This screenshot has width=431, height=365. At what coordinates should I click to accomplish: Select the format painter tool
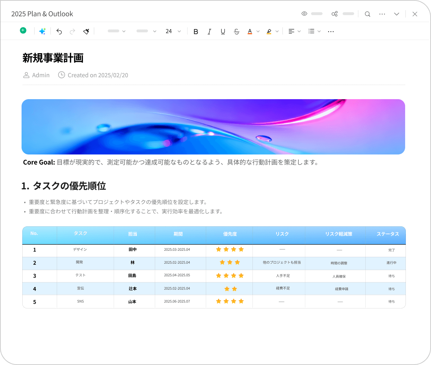point(86,32)
